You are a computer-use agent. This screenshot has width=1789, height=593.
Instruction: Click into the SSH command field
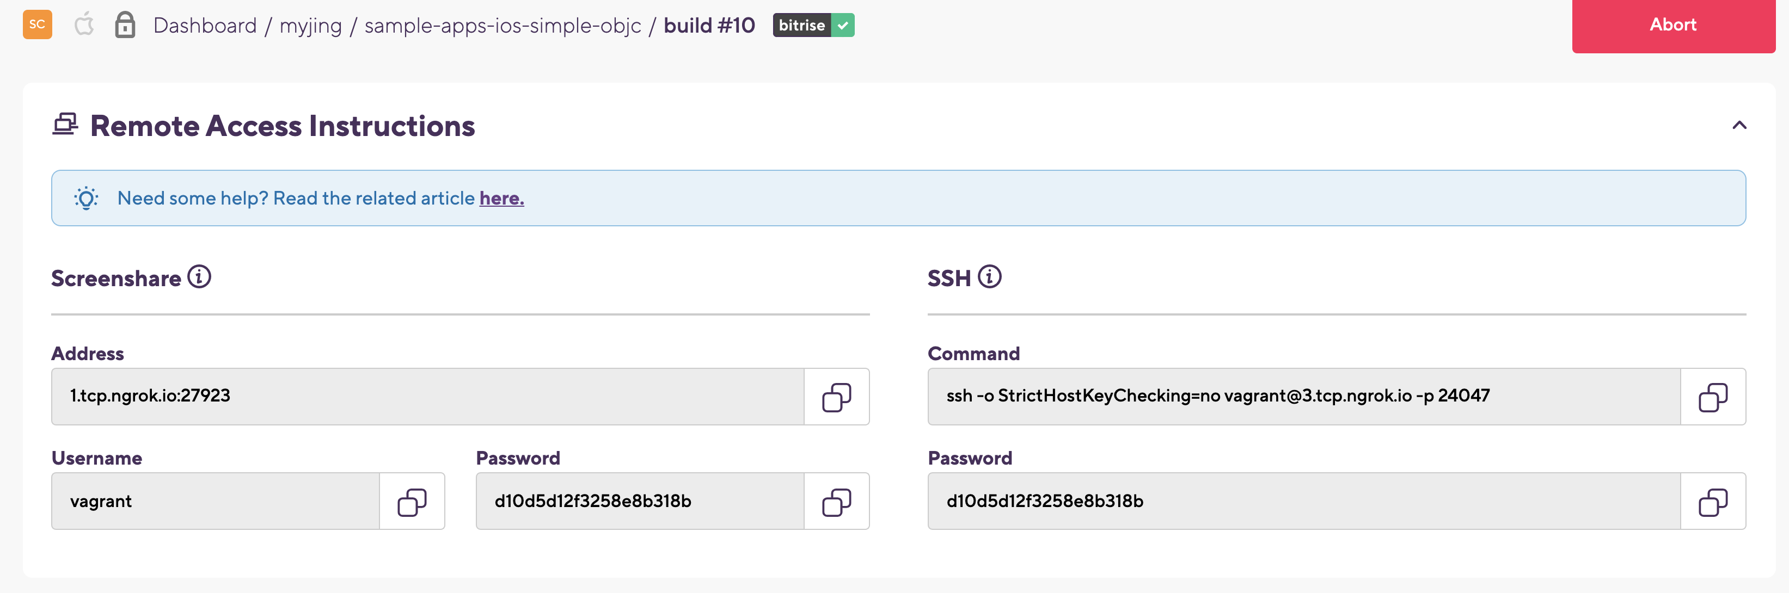(1303, 397)
